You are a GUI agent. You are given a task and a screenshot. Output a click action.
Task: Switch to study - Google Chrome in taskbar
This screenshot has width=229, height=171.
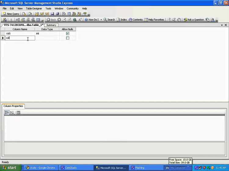point(41,168)
